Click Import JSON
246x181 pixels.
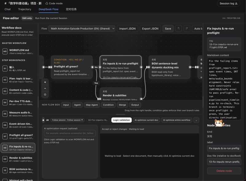tap(127, 29)
